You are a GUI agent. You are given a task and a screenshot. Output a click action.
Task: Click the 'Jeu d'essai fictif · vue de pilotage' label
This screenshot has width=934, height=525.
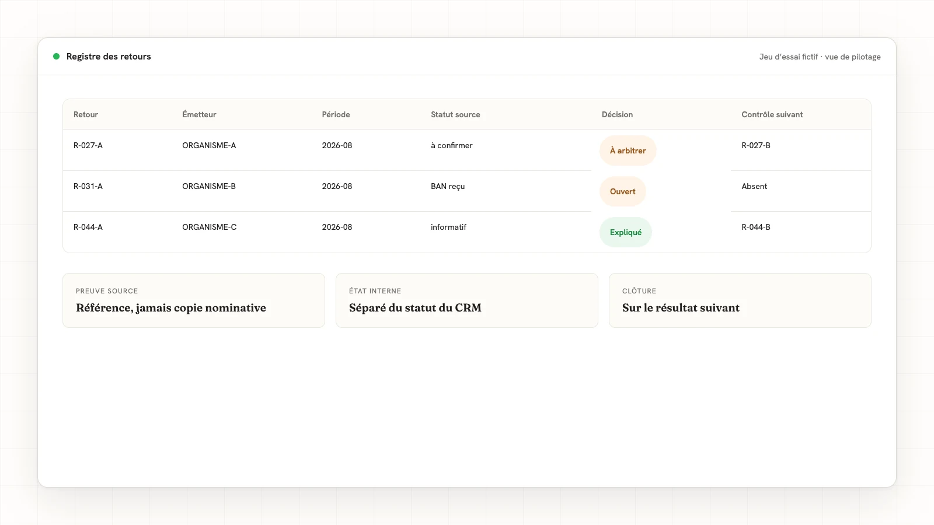[820, 57]
